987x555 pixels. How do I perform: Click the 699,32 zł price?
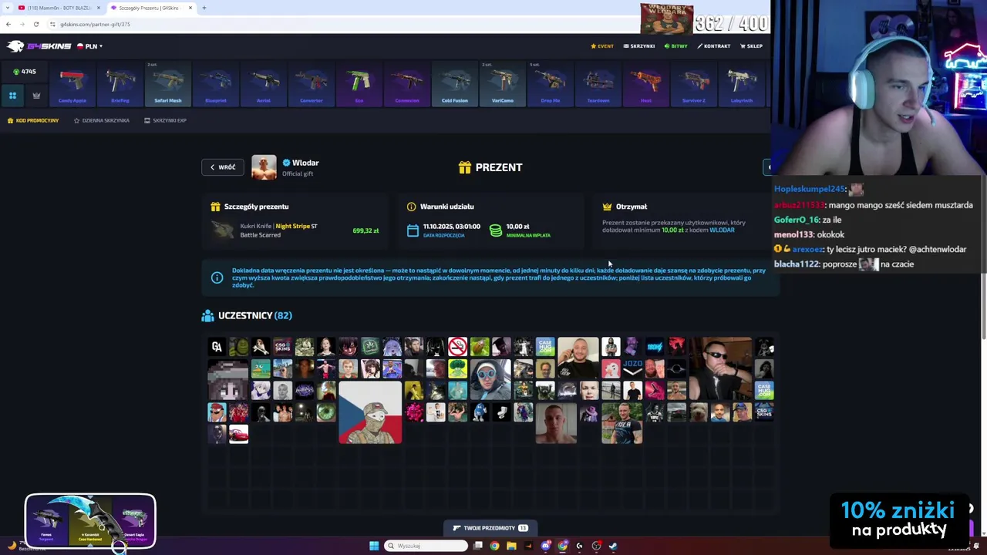pos(365,230)
